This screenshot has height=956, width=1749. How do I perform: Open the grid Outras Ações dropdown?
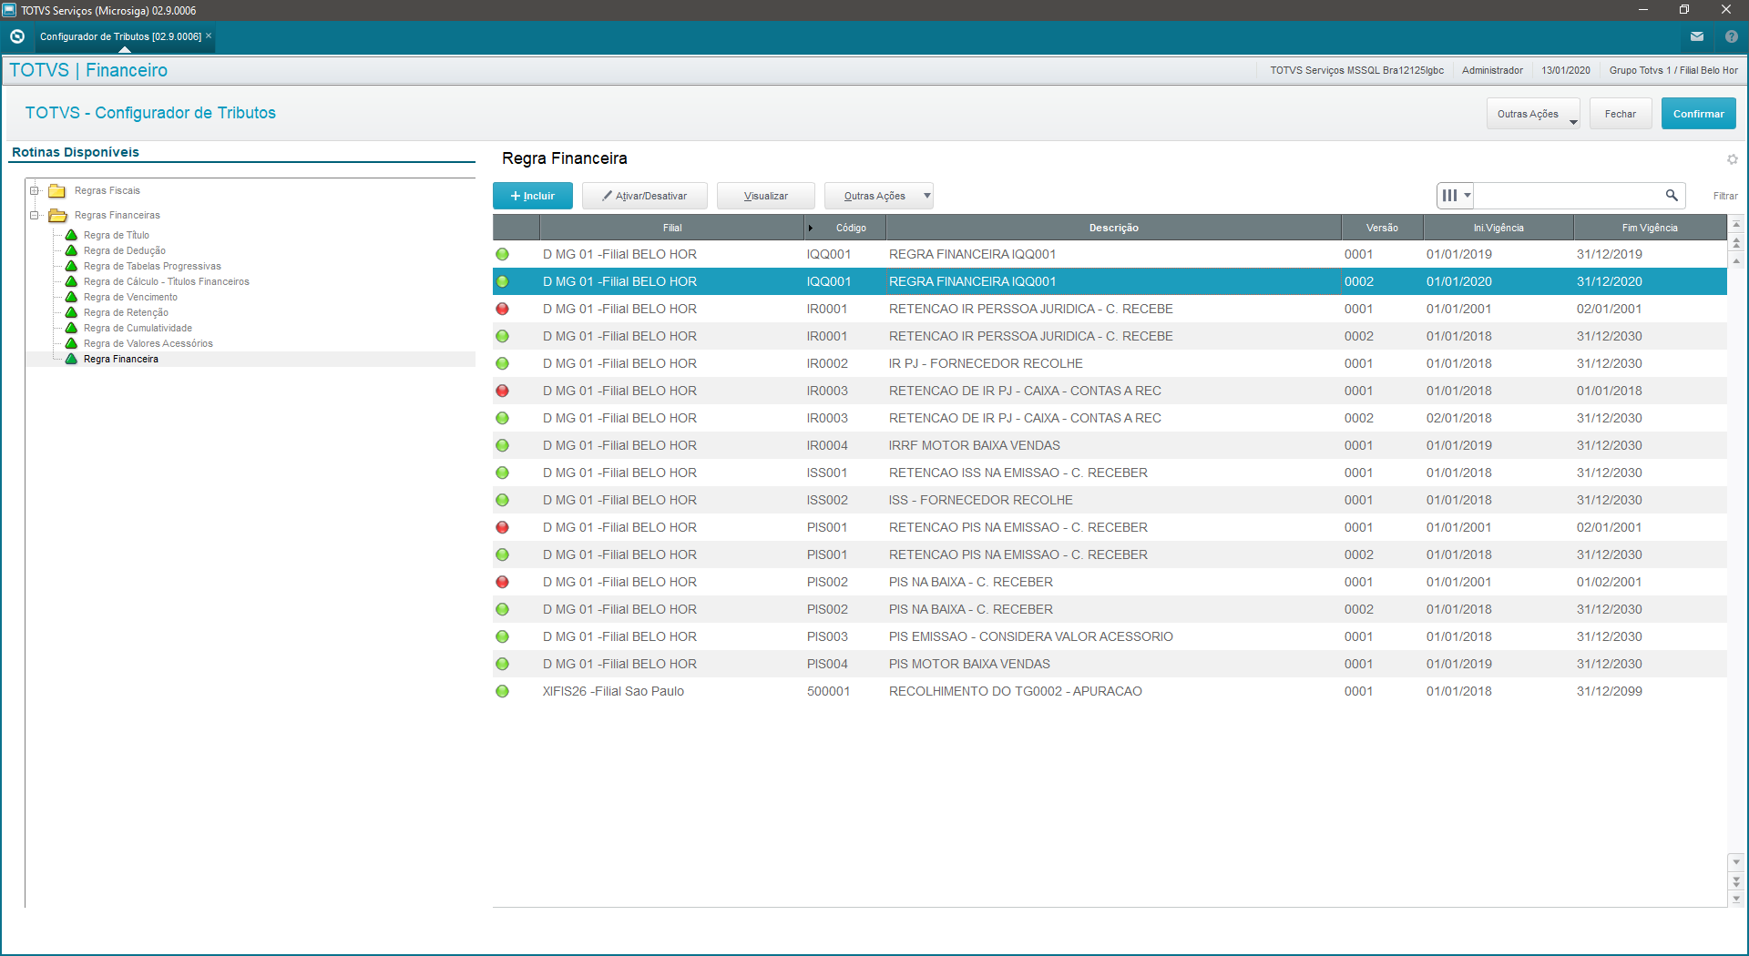click(x=879, y=196)
